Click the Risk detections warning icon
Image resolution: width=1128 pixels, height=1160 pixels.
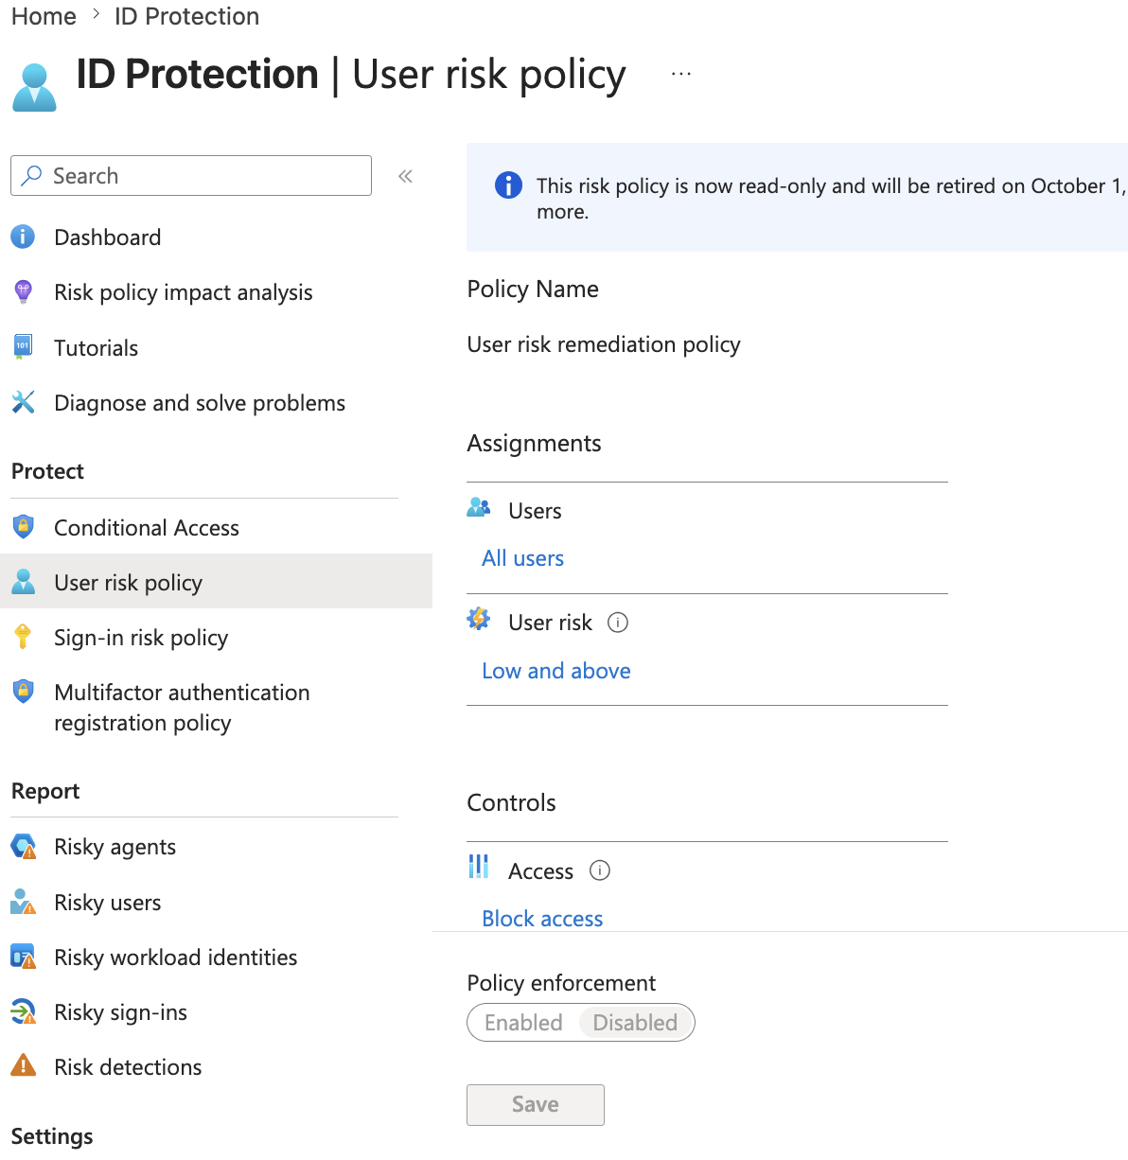point(23,1066)
